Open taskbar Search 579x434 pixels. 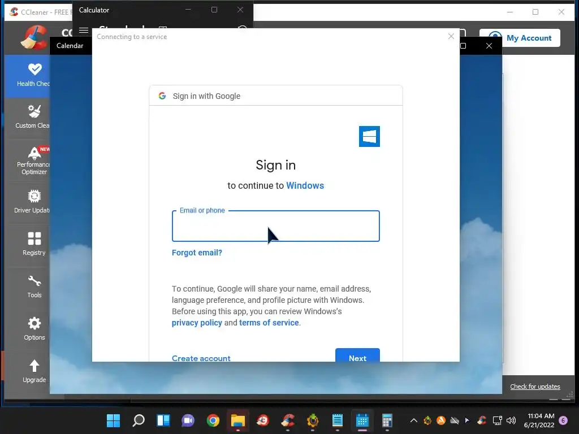(x=139, y=420)
